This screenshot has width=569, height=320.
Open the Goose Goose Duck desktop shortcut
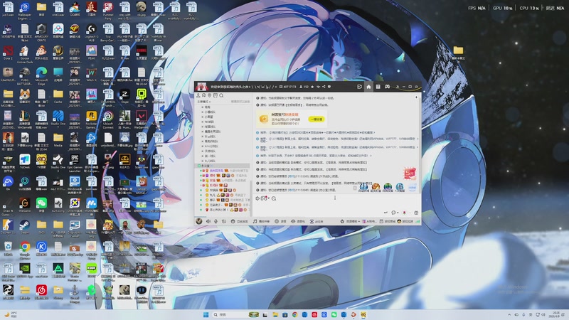(25, 55)
